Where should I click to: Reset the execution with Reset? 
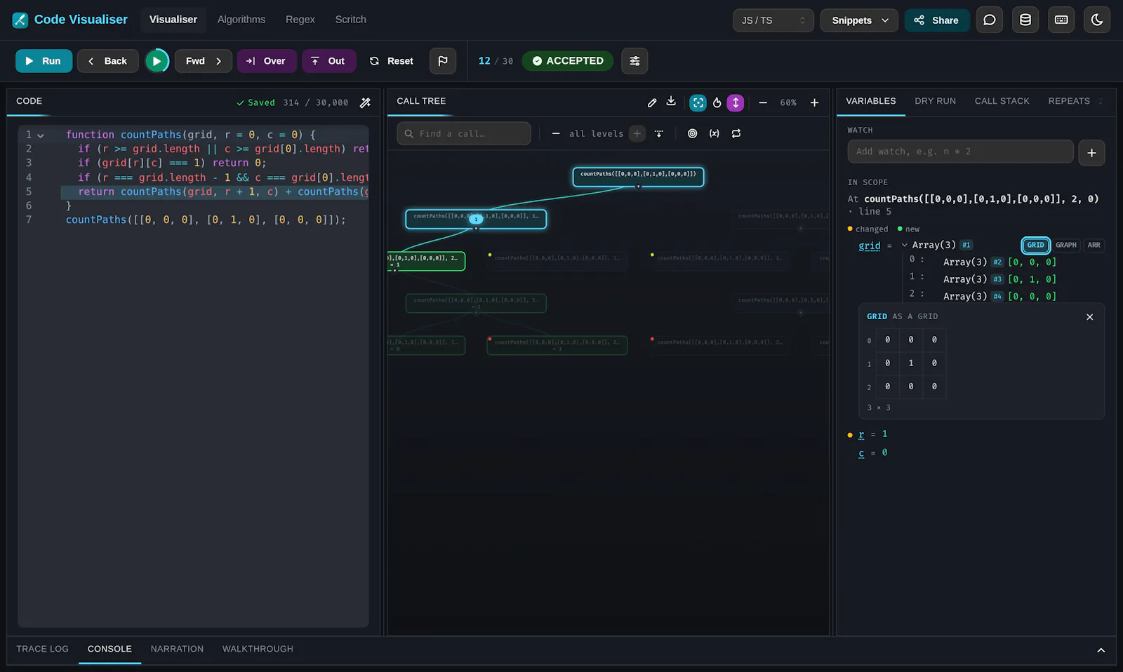coord(392,61)
